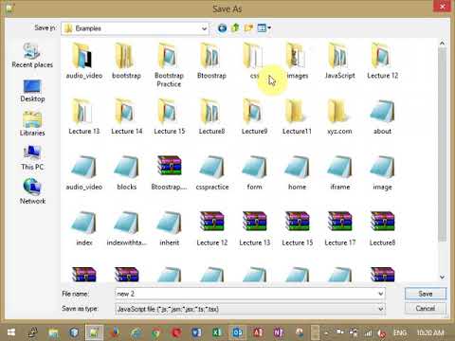
Task: Open the Windows Start button
Action: pyautogui.click(x=11, y=332)
